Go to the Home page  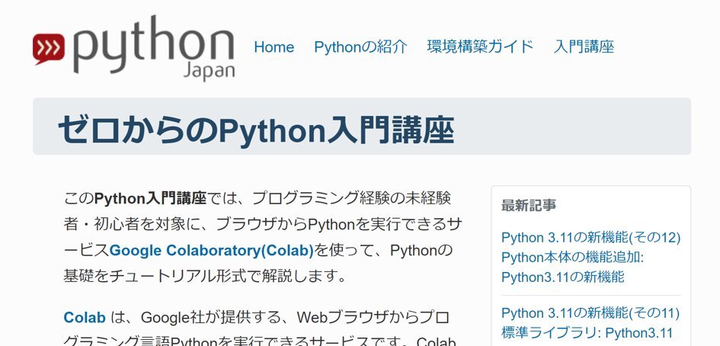274,47
